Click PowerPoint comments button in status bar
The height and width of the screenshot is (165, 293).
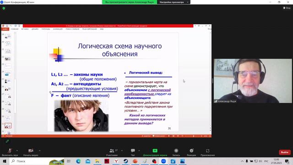(x=159, y=136)
